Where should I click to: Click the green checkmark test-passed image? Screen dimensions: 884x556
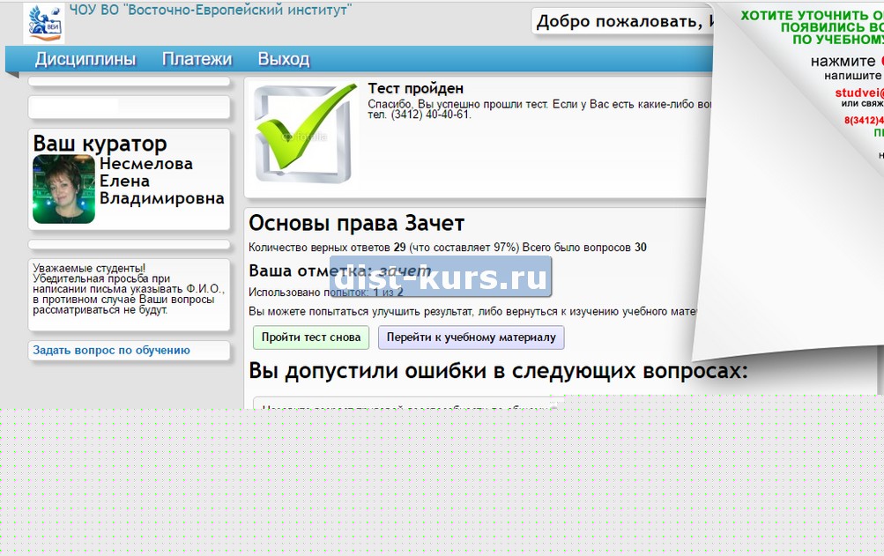[x=305, y=134]
